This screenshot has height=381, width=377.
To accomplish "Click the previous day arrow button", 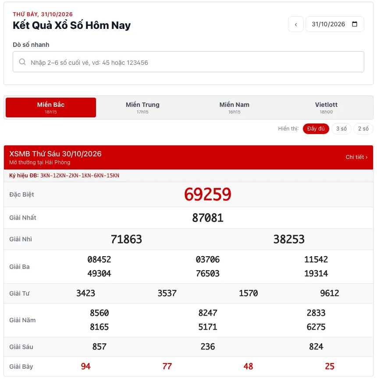I will [x=296, y=24].
